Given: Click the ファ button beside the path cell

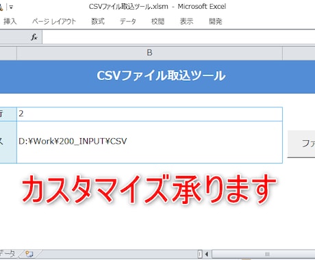Looking at the screenshot, I should (x=301, y=144).
